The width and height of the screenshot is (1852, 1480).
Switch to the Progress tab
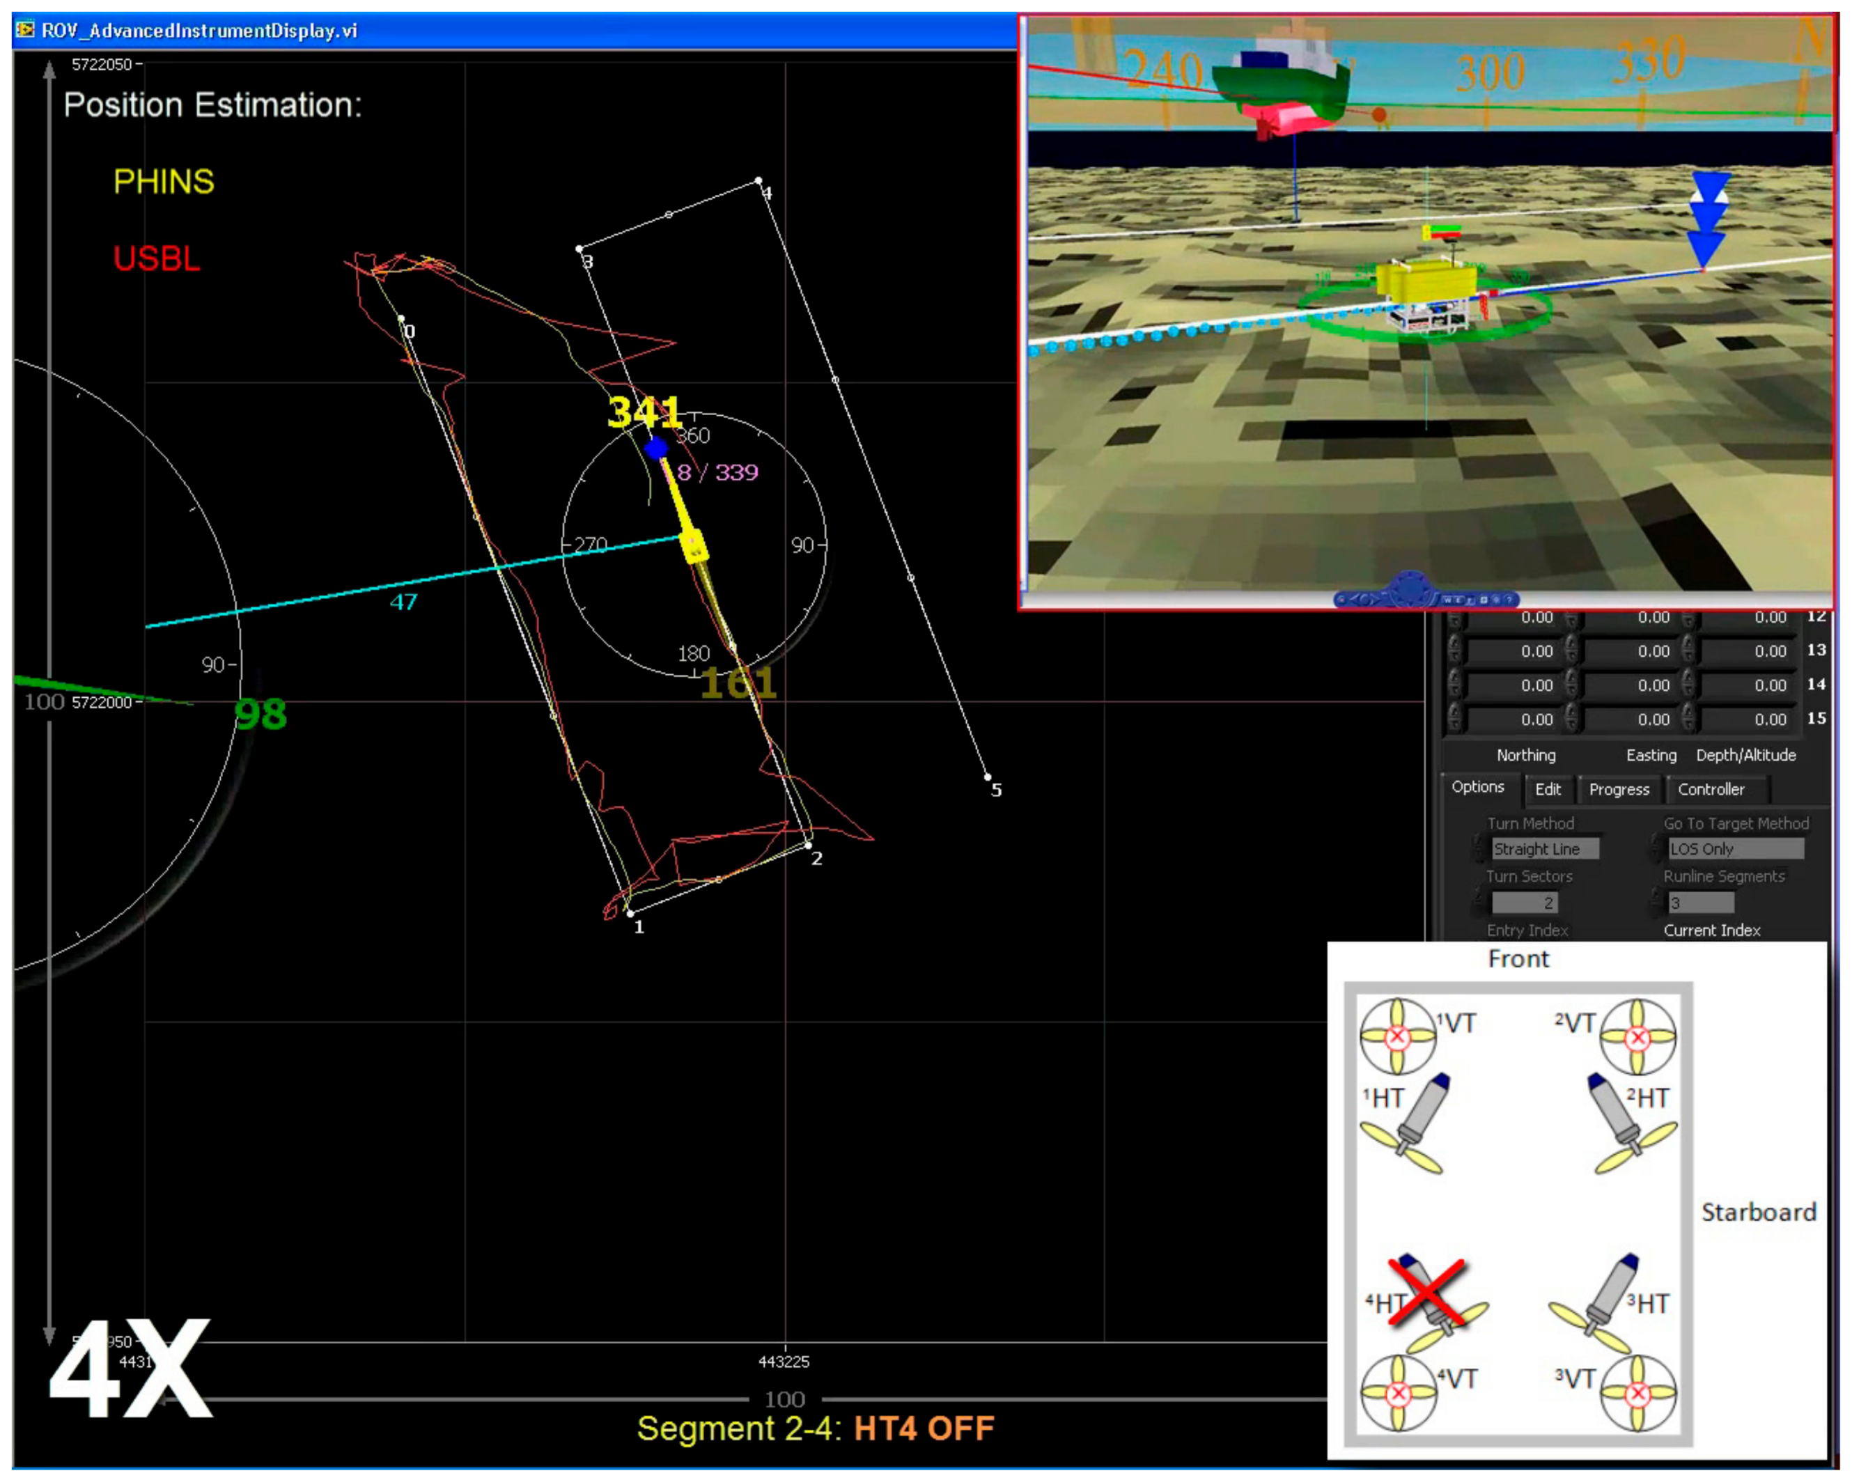pos(1619,789)
